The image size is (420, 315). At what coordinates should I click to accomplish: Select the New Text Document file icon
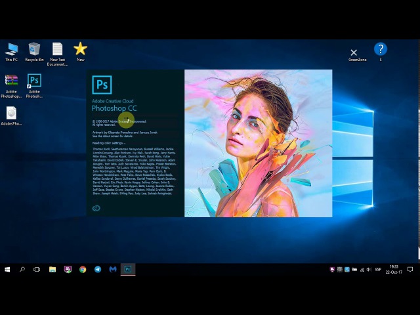(x=57, y=54)
